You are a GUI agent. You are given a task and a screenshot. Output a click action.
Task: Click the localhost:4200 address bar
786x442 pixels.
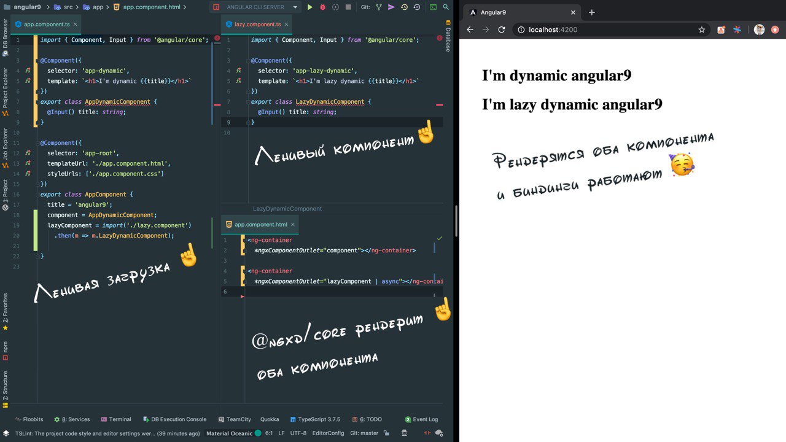click(x=611, y=29)
